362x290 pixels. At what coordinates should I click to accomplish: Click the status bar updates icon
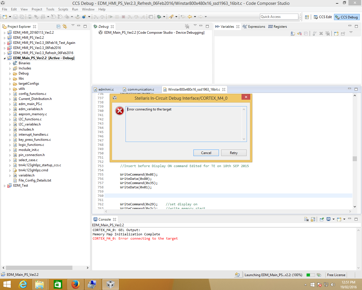click(x=237, y=275)
